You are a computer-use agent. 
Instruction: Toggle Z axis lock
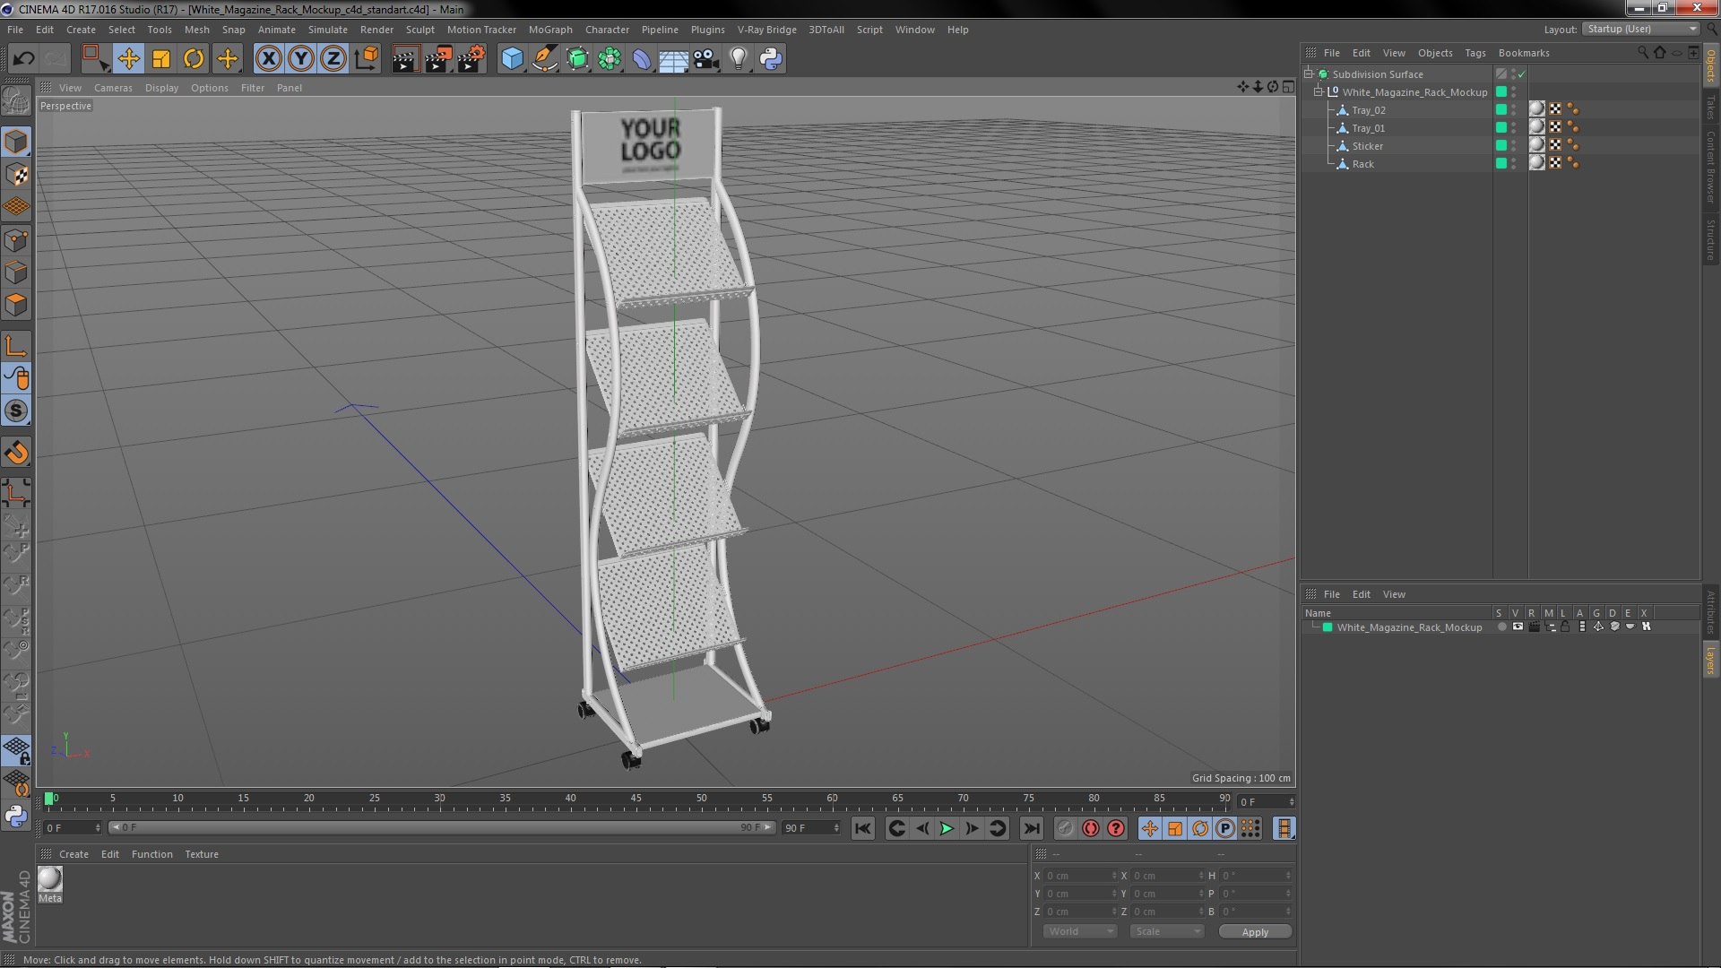(333, 59)
